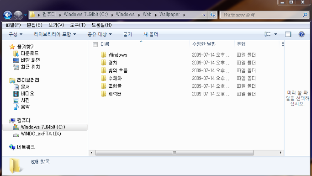
Task: Expand the 구성 dropdown
Action: point(16,34)
